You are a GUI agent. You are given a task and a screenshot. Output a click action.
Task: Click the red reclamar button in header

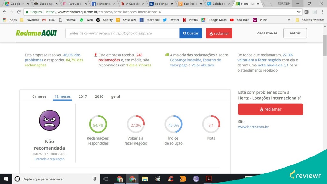(x=219, y=33)
